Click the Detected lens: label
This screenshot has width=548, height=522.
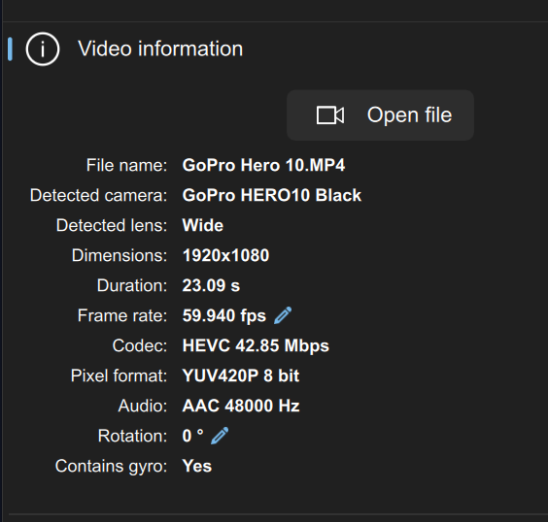[112, 225]
